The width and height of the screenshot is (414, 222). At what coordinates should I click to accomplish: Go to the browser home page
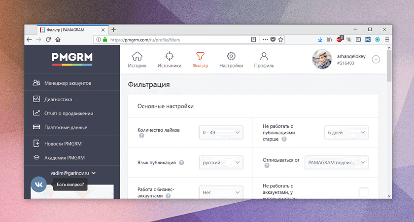[58, 39]
